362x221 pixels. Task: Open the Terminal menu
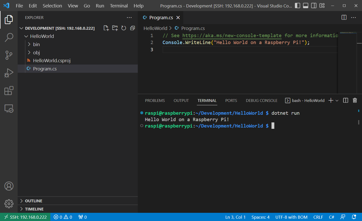click(x=118, y=6)
